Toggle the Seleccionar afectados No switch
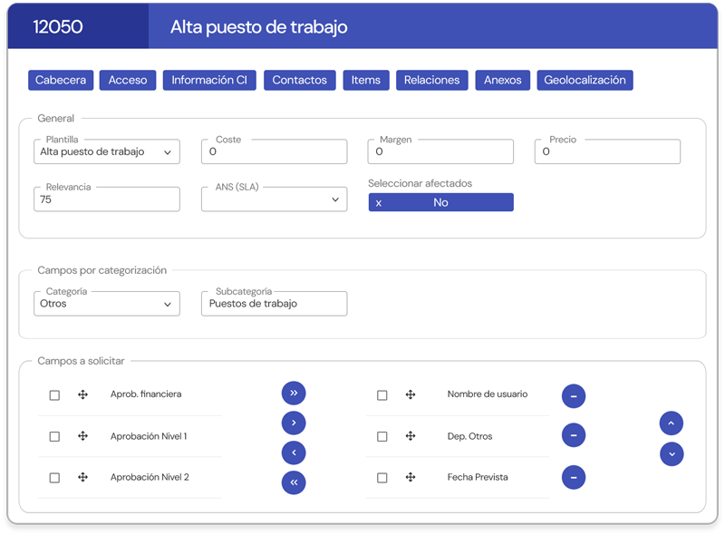Image resolution: width=725 pixels, height=535 pixels. click(440, 202)
